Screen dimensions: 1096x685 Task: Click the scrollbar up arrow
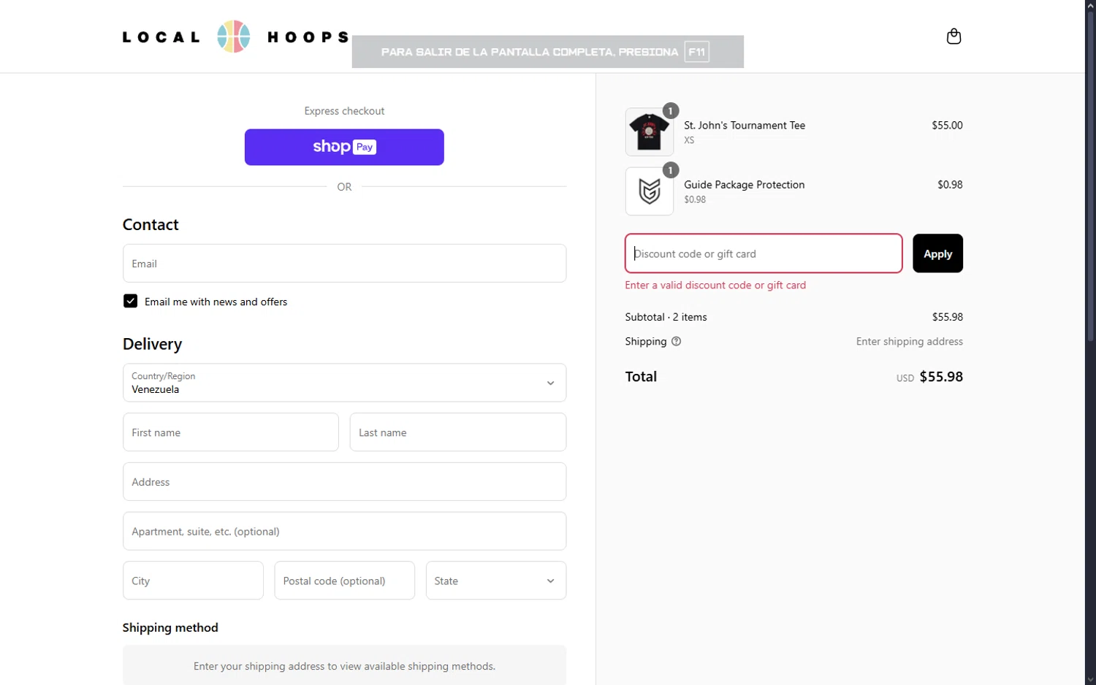point(1090,5)
